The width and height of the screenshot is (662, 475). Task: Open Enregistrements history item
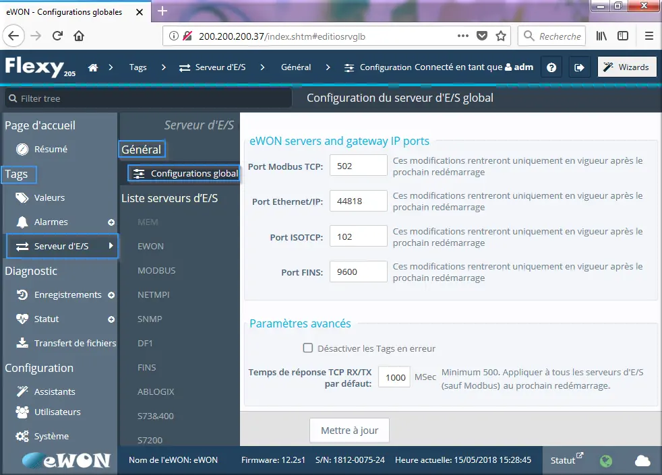tap(59, 295)
